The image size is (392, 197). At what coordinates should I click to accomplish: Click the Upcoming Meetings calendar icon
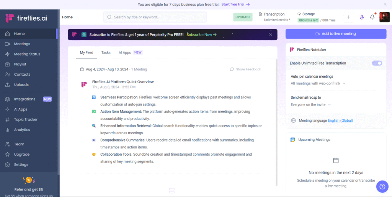click(x=292, y=140)
